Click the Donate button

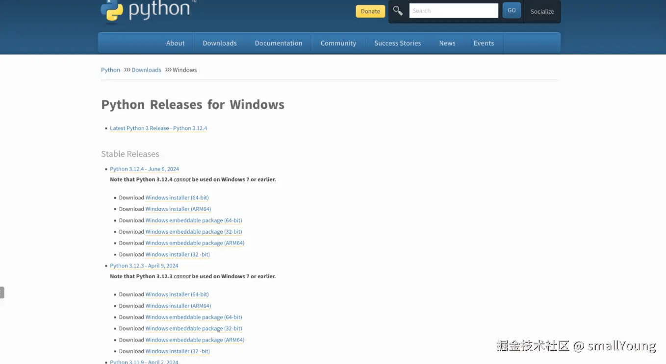click(370, 11)
